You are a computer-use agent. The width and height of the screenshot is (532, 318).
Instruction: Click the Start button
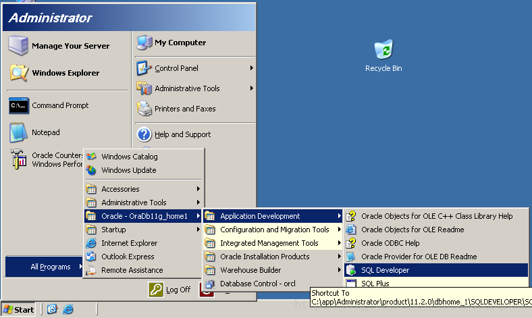pos(18,309)
